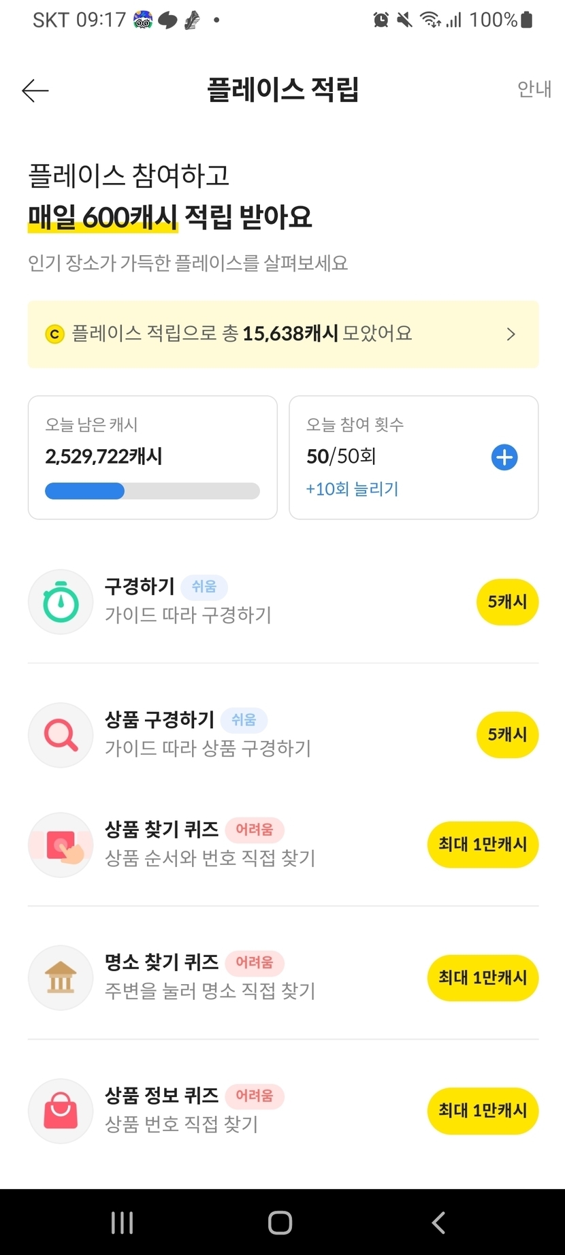Tap the stopwatch icon for 구경하기
Image resolution: width=565 pixels, height=1255 pixels.
[x=61, y=602]
